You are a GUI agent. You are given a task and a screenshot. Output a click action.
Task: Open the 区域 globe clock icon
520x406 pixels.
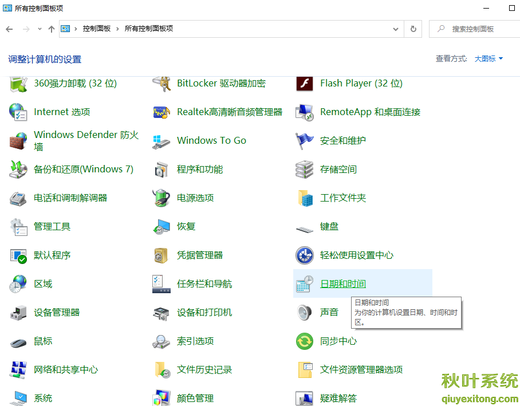coord(18,284)
